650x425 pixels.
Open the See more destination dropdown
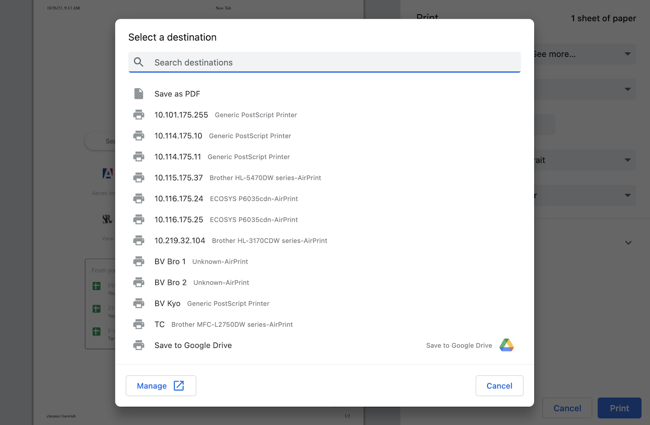click(x=585, y=54)
